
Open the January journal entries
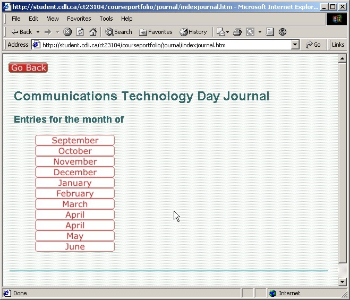point(75,183)
